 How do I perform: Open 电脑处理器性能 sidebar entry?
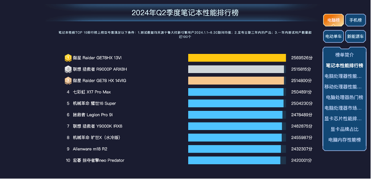click(343, 76)
